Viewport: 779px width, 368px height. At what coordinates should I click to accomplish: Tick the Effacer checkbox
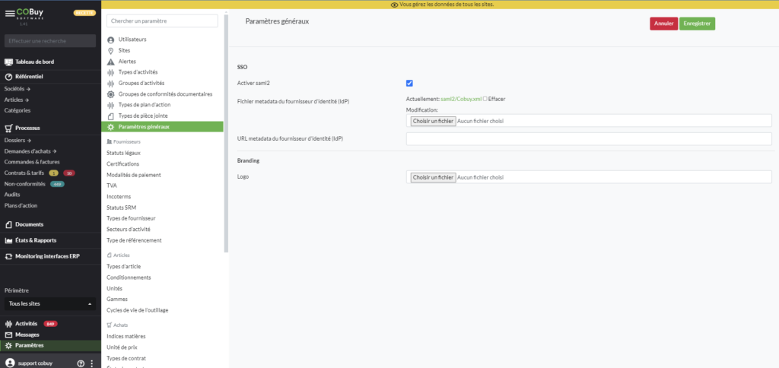(485, 99)
